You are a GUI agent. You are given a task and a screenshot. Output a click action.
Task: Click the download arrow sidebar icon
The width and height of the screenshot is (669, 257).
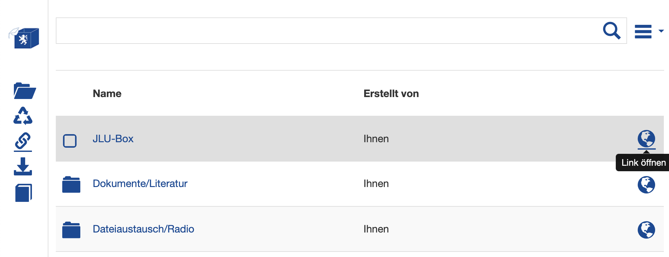[x=23, y=166]
